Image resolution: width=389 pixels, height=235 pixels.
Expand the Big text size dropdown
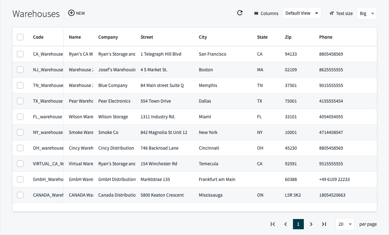point(367,13)
